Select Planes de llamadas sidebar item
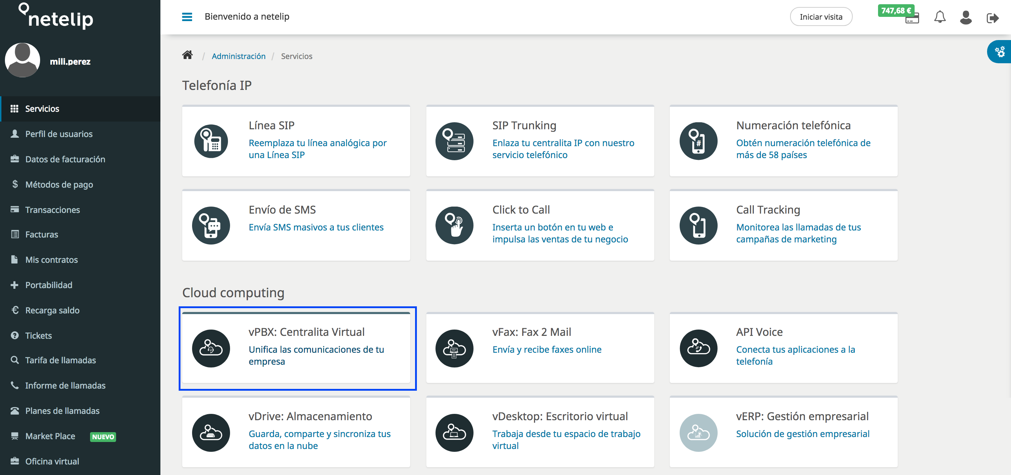The width and height of the screenshot is (1011, 475). click(80, 411)
